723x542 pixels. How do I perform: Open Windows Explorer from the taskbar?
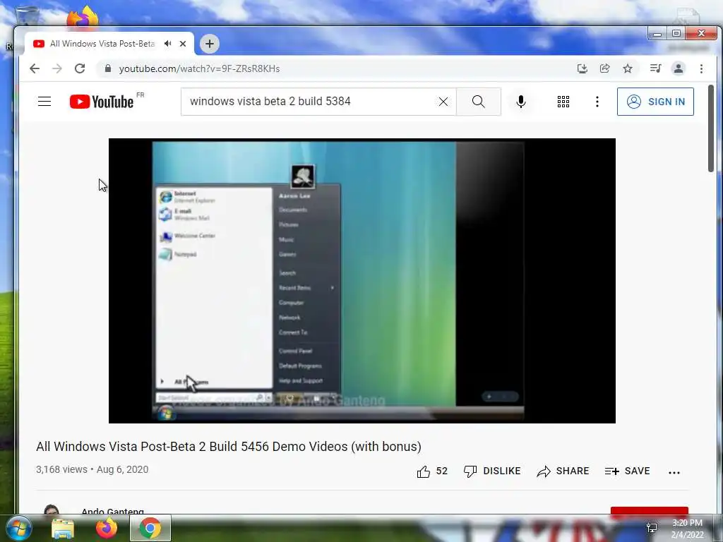point(63,528)
